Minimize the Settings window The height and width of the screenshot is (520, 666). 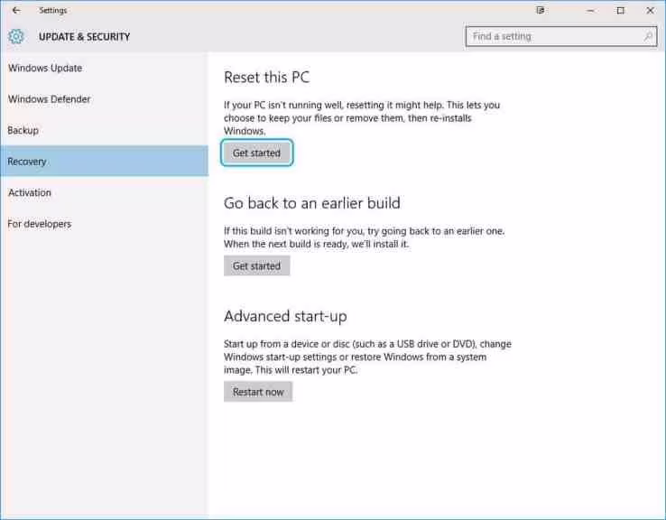[x=590, y=10]
